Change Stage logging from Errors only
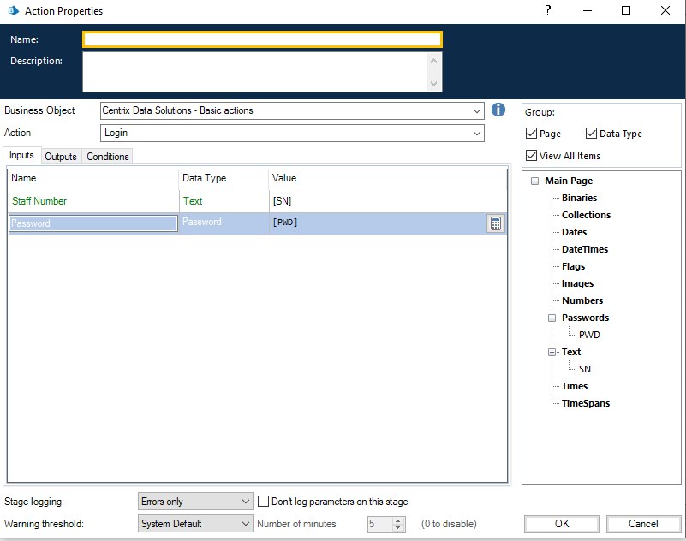 tap(247, 502)
